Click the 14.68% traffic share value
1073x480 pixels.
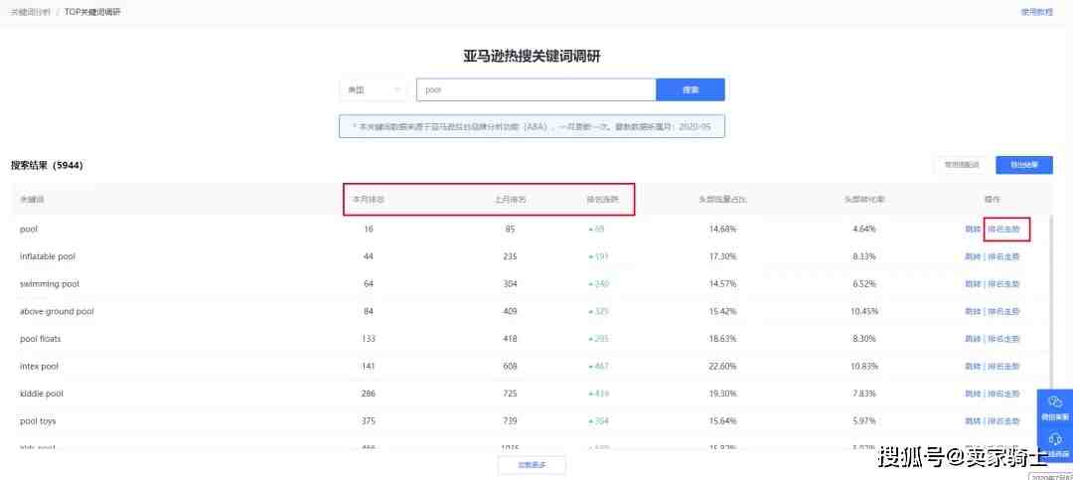[x=722, y=230]
